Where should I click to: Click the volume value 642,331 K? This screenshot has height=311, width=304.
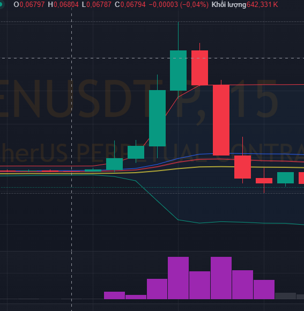pos(262,5)
